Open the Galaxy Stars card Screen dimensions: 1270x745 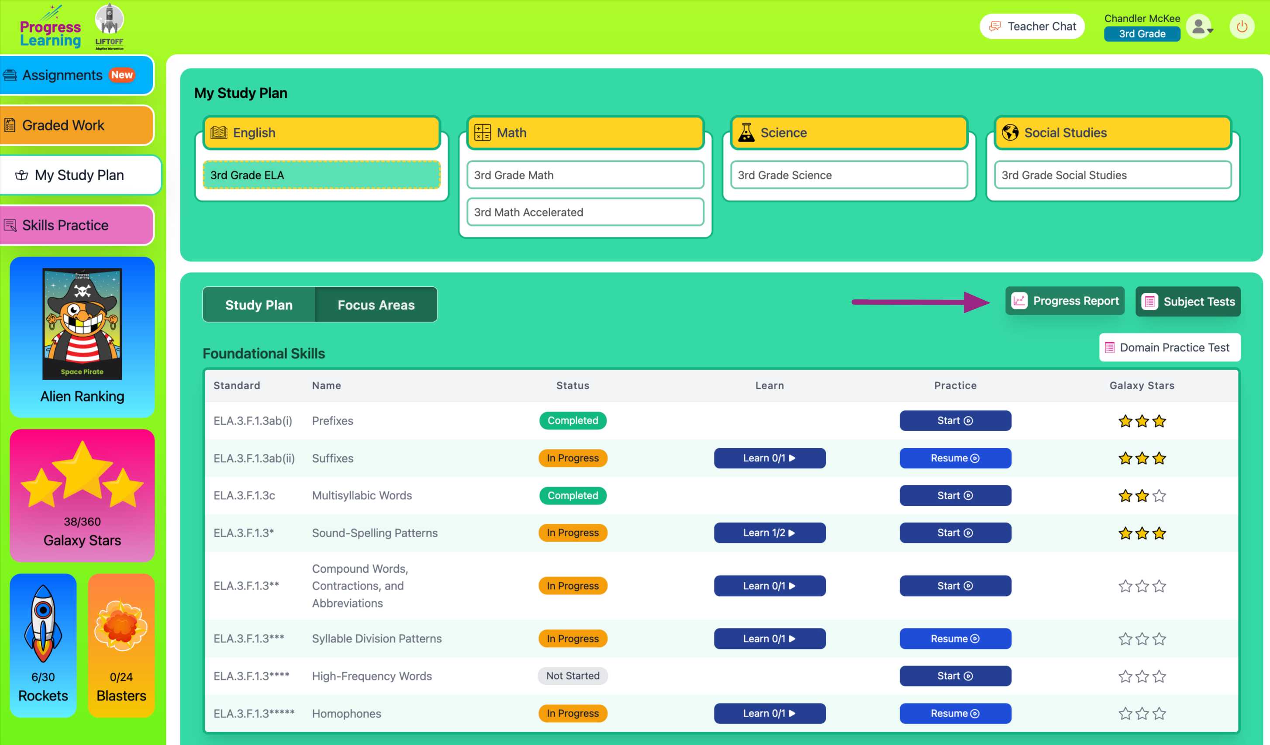[x=82, y=495]
